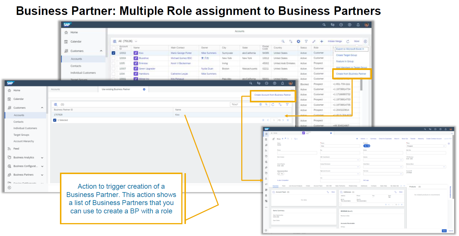Click the Accounts list window table scrollbar
459x236 pixels.
pos(361,85)
